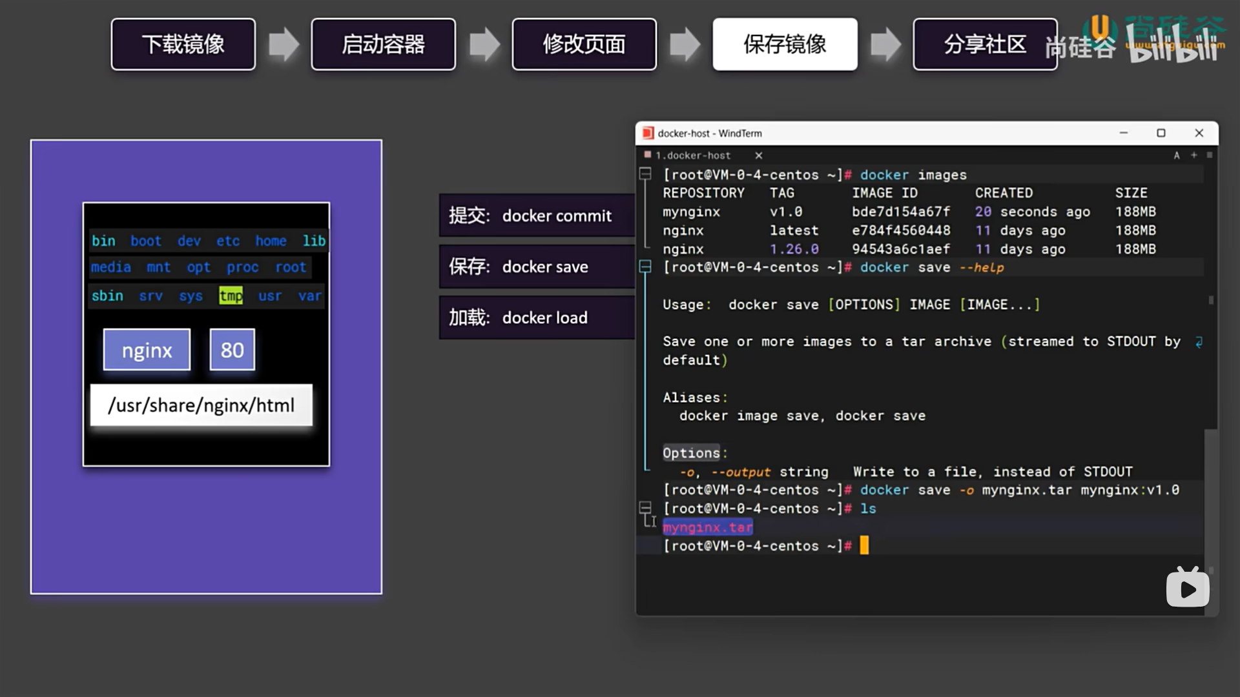The image size is (1240, 697).
Task: Click the 'A' font icon in tab bar
Action: [x=1177, y=156]
